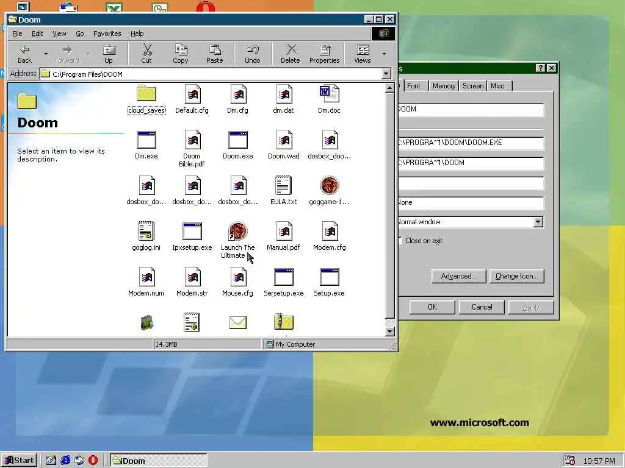Screen dimensions: 625x468
Task: Click the Copy toolbar icon
Action: (181, 50)
